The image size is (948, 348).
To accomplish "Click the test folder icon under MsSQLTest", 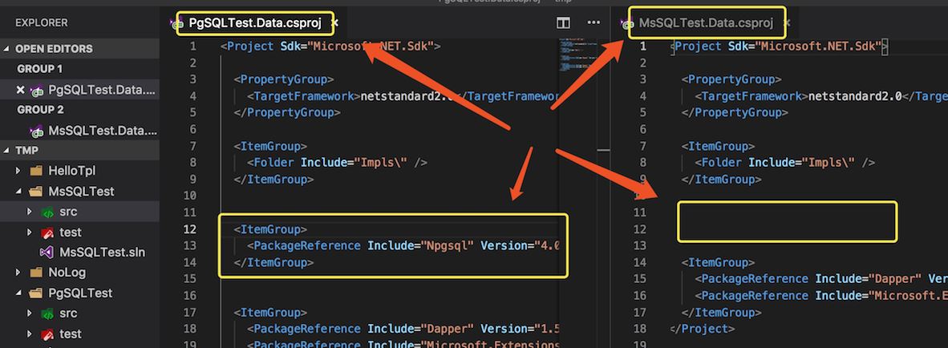I will coord(47,233).
